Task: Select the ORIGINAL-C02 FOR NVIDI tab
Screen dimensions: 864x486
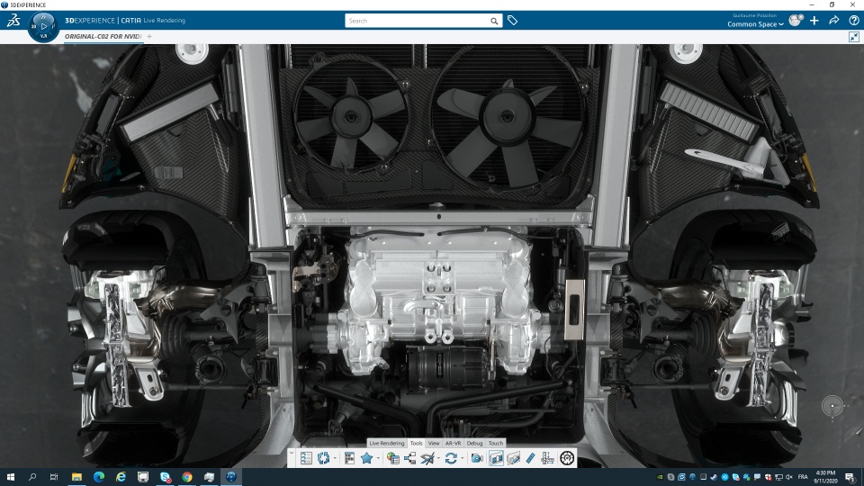Action: (x=103, y=36)
